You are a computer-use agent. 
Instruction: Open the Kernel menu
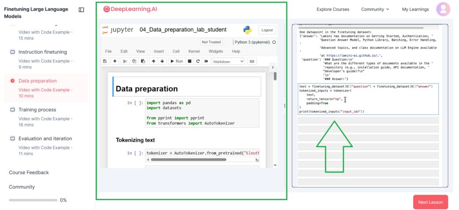194,51
